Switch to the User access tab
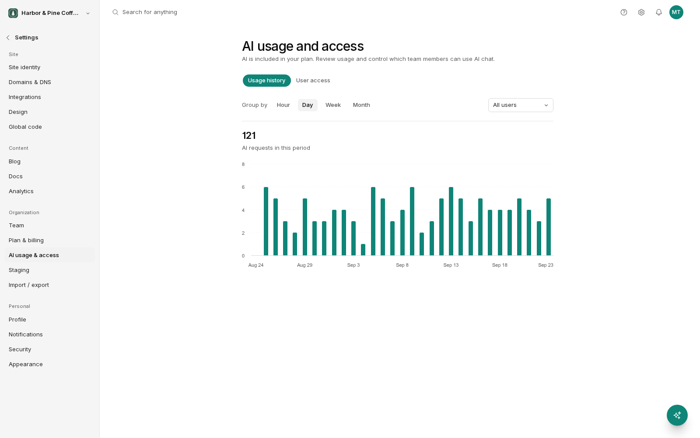700x438 pixels. click(x=313, y=81)
